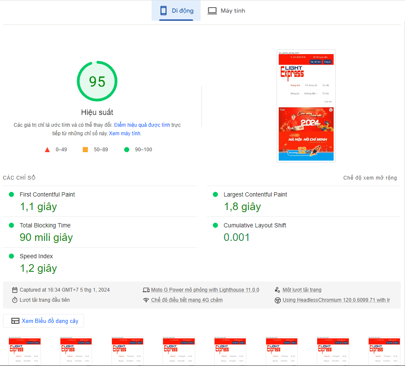The image size is (405, 366).
Task: Click the desktop computer icon
Action: (212, 11)
